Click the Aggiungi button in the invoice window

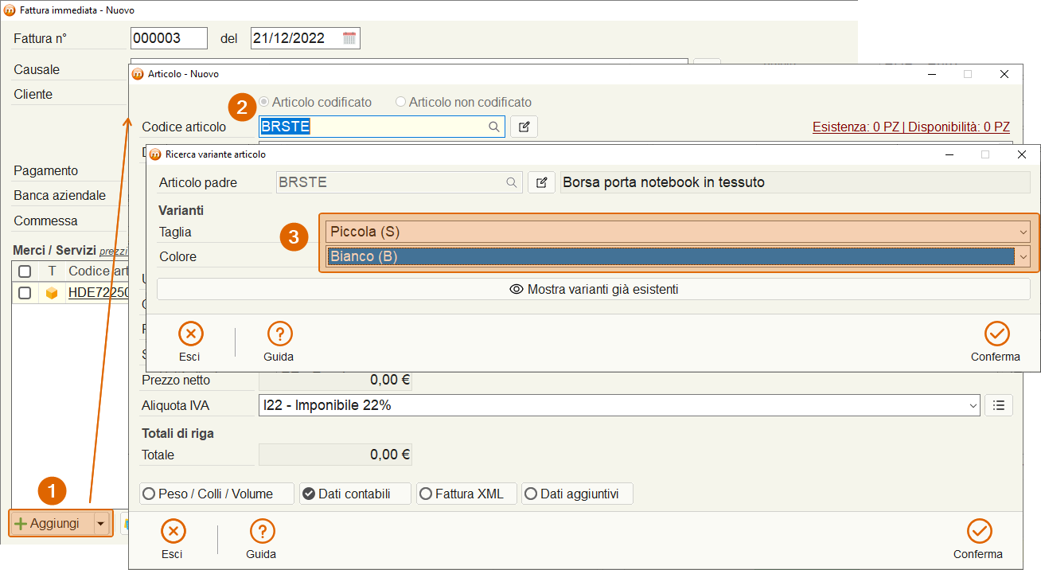[51, 523]
